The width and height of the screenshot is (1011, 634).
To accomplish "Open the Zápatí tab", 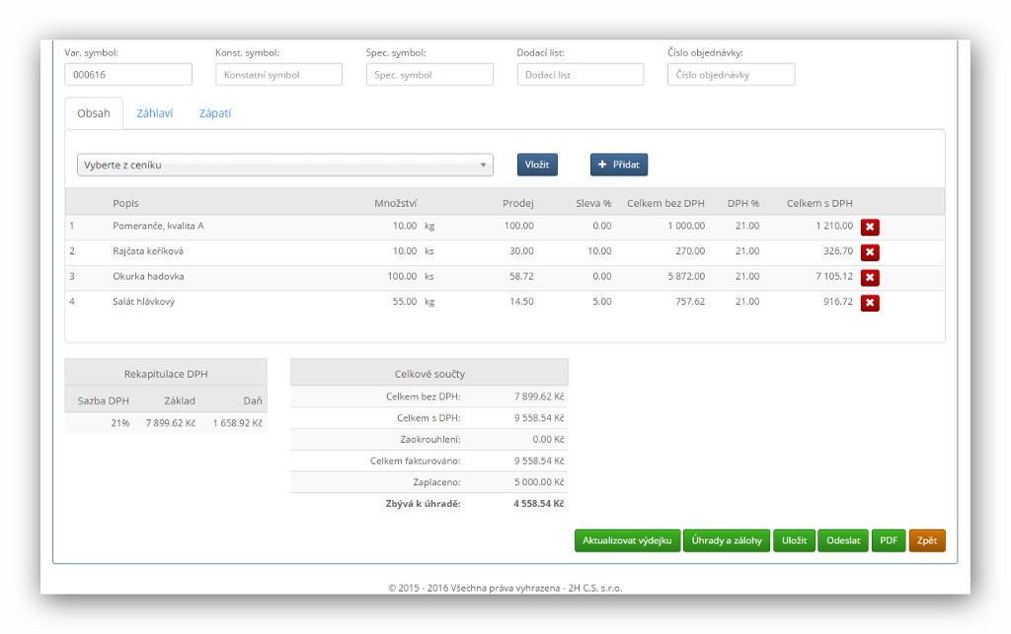I will [215, 113].
